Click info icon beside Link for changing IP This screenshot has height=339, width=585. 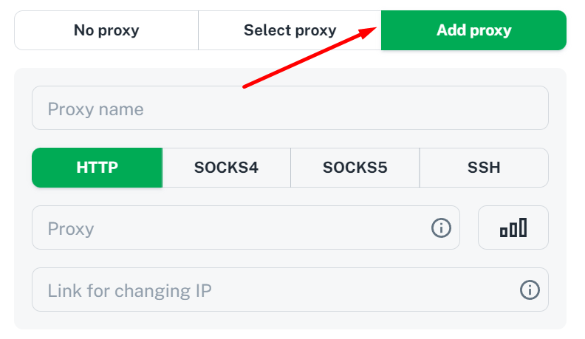pos(530,290)
